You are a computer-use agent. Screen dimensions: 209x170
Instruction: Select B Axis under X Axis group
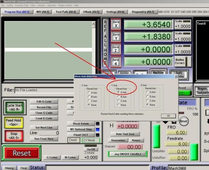point(89,97)
